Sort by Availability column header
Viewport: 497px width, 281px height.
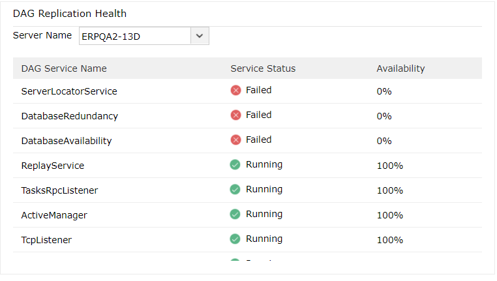(x=400, y=68)
